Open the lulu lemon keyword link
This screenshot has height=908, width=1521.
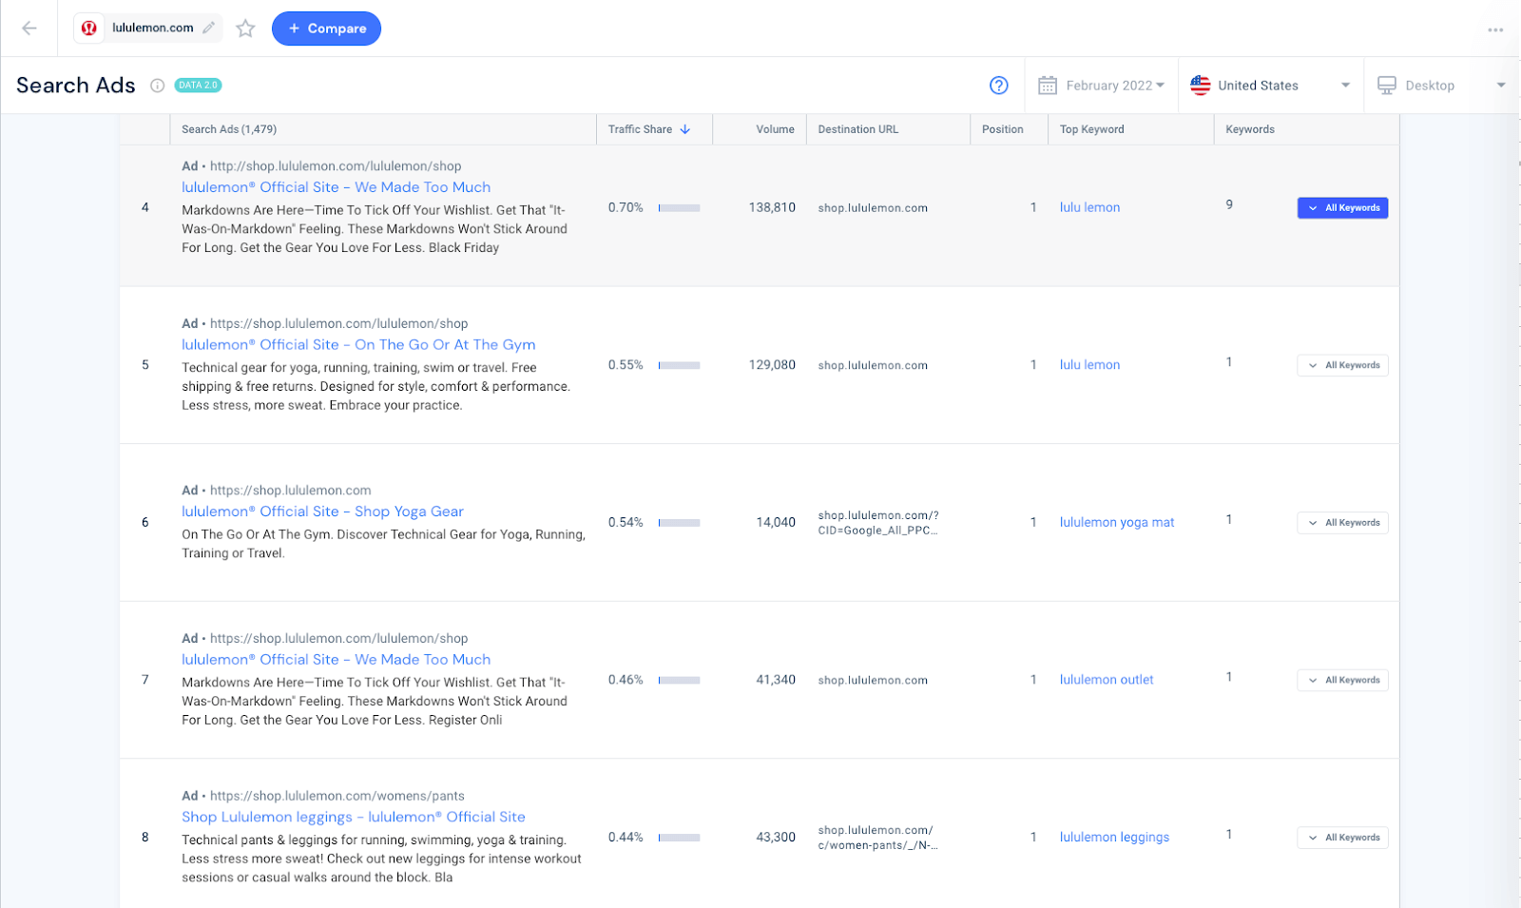1089,206
